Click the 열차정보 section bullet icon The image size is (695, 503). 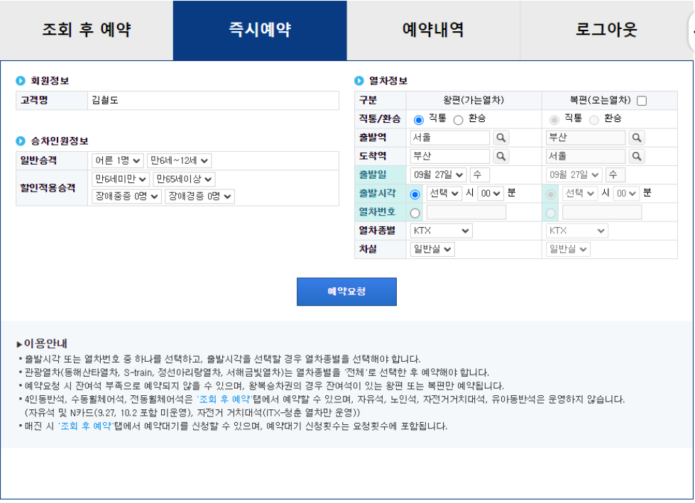(x=359, y=81)
